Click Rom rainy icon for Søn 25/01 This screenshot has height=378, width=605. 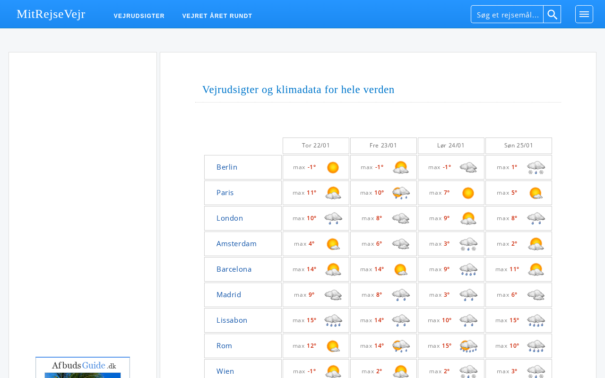coord(536,346)
